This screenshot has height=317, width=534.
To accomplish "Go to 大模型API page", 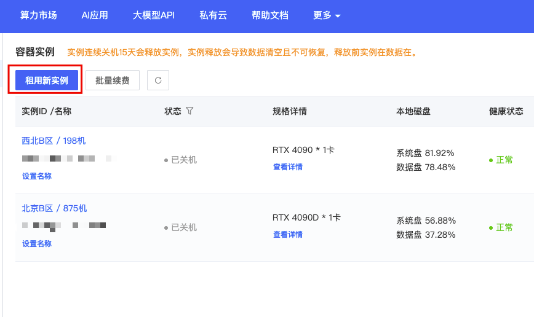I will point(154,15).
